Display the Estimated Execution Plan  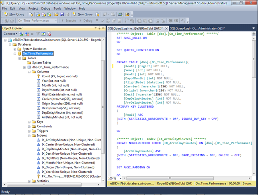click(108, 21)
